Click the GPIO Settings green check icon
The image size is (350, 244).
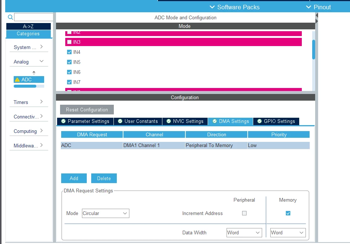[x=260, y=121]
